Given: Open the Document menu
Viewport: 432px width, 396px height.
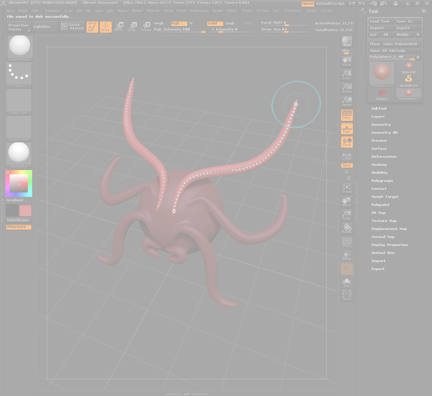Looking at the screenshot, I should tap(52, 11).
